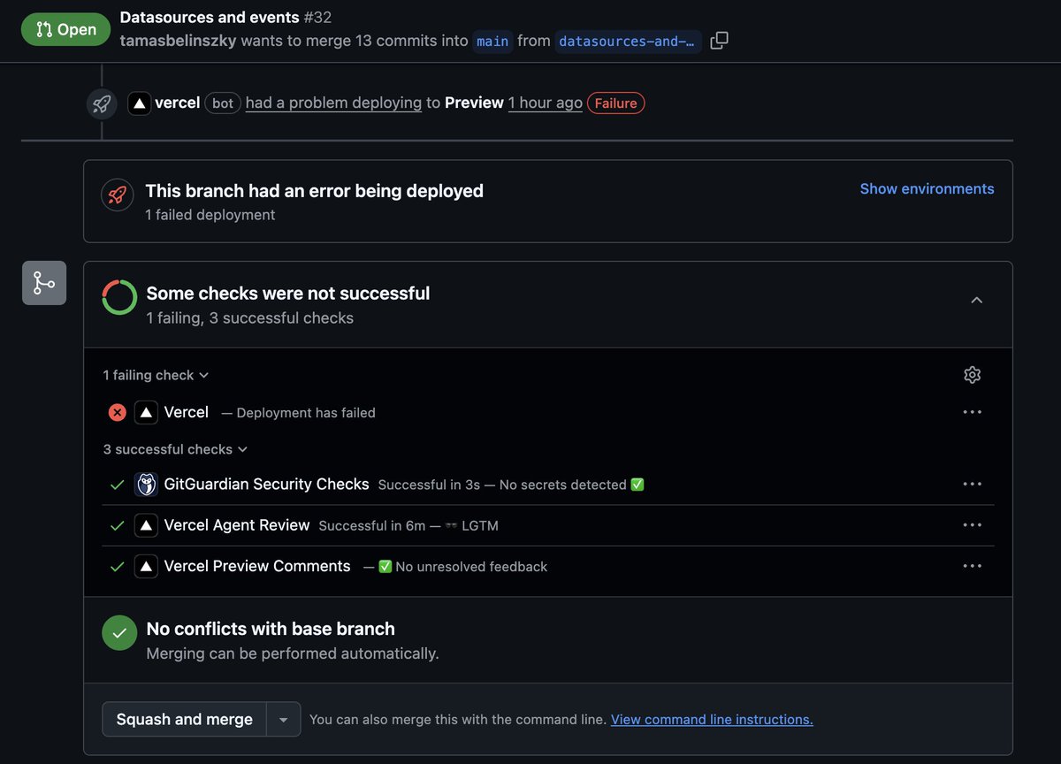The image size is (1061, 764).
Task: Click the pull request merge icon in left margin
Action: [x=43, y=282]
